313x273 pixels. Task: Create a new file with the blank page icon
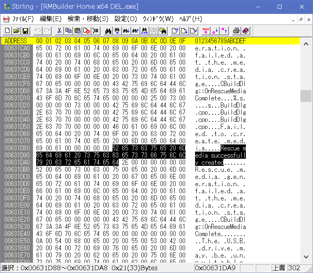click(7, 31)
